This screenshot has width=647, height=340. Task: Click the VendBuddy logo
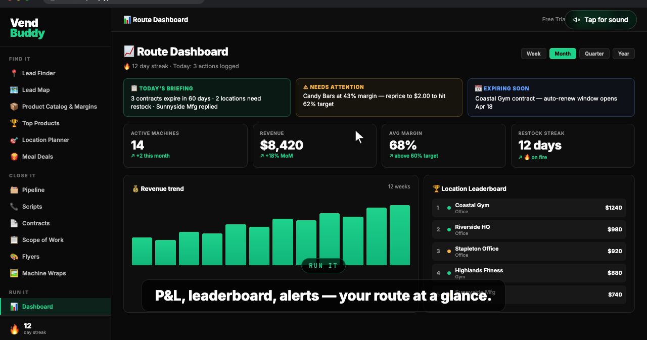click(x=27, y=28)
